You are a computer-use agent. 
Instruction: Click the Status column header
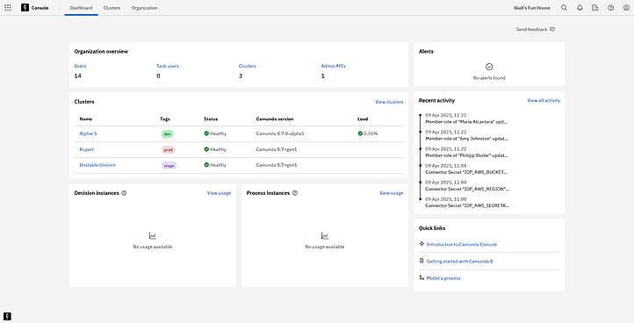pyautogui.click(x=211, y=118)
